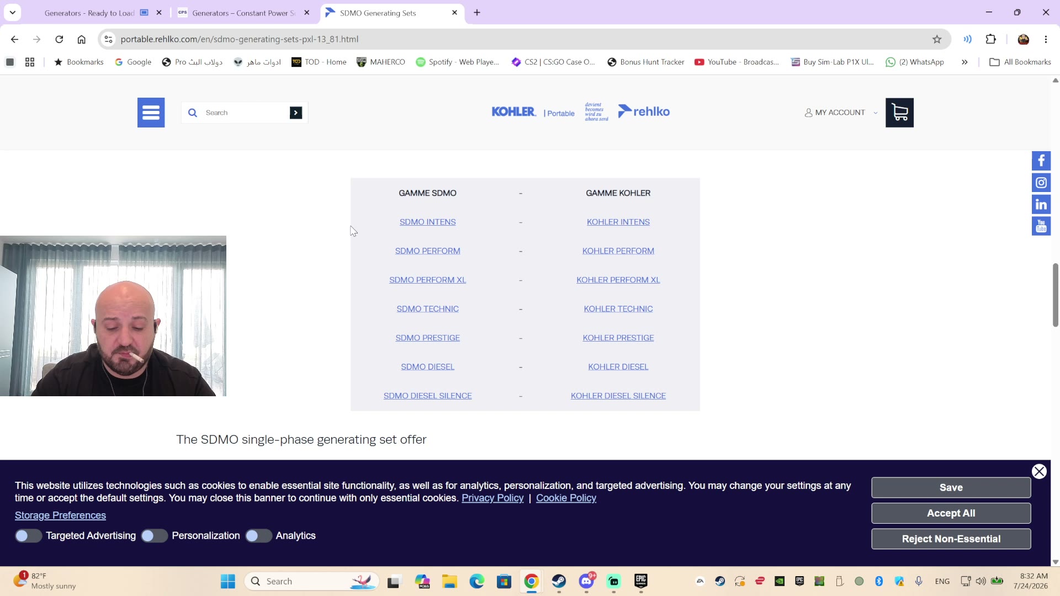Close the Generators - Ready to Load tab

coord(159,13)
